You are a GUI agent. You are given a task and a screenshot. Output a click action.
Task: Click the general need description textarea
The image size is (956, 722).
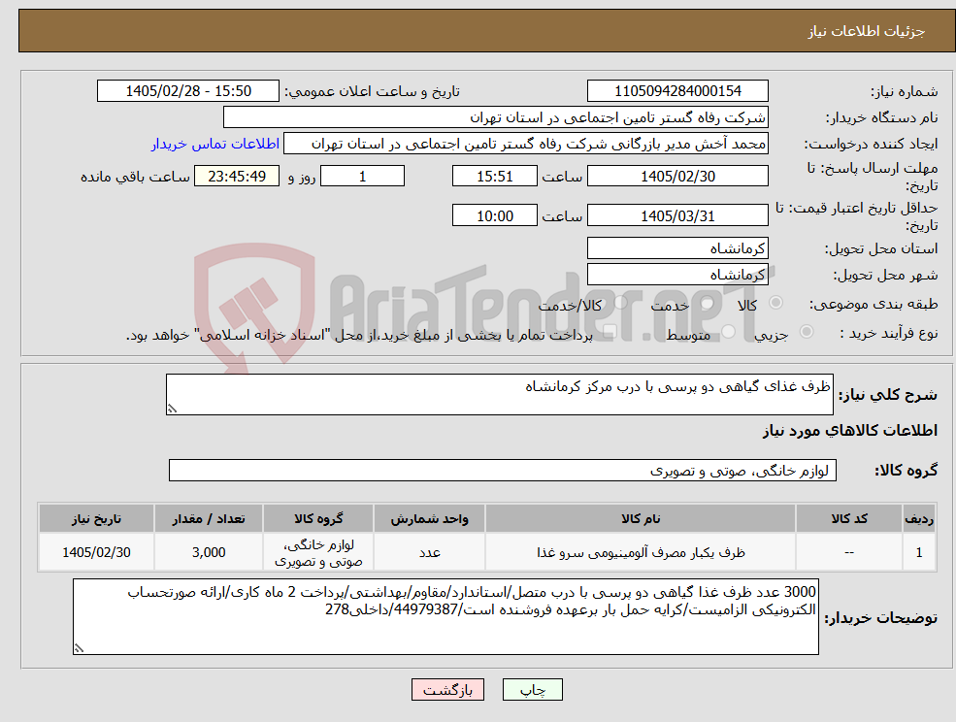pos(499,395)
